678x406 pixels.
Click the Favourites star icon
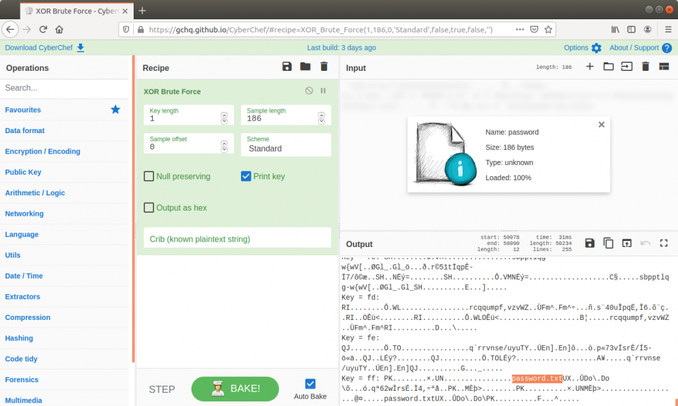pyautogui.click(x=115, y=109)
